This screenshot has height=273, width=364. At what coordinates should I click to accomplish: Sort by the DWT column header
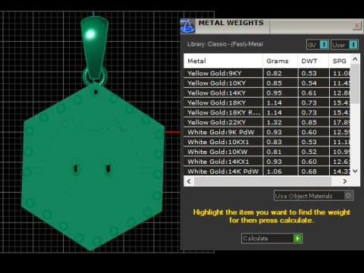pos(313,61)
